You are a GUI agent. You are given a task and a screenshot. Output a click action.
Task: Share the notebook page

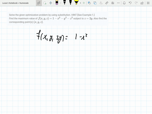click(142, 3)
